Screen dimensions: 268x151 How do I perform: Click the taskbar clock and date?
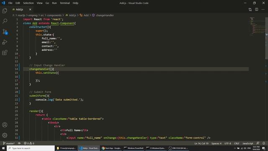point(256,148)
